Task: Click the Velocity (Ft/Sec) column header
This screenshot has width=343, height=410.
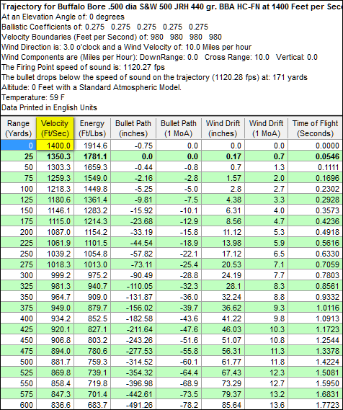Action: pos(55,128)
